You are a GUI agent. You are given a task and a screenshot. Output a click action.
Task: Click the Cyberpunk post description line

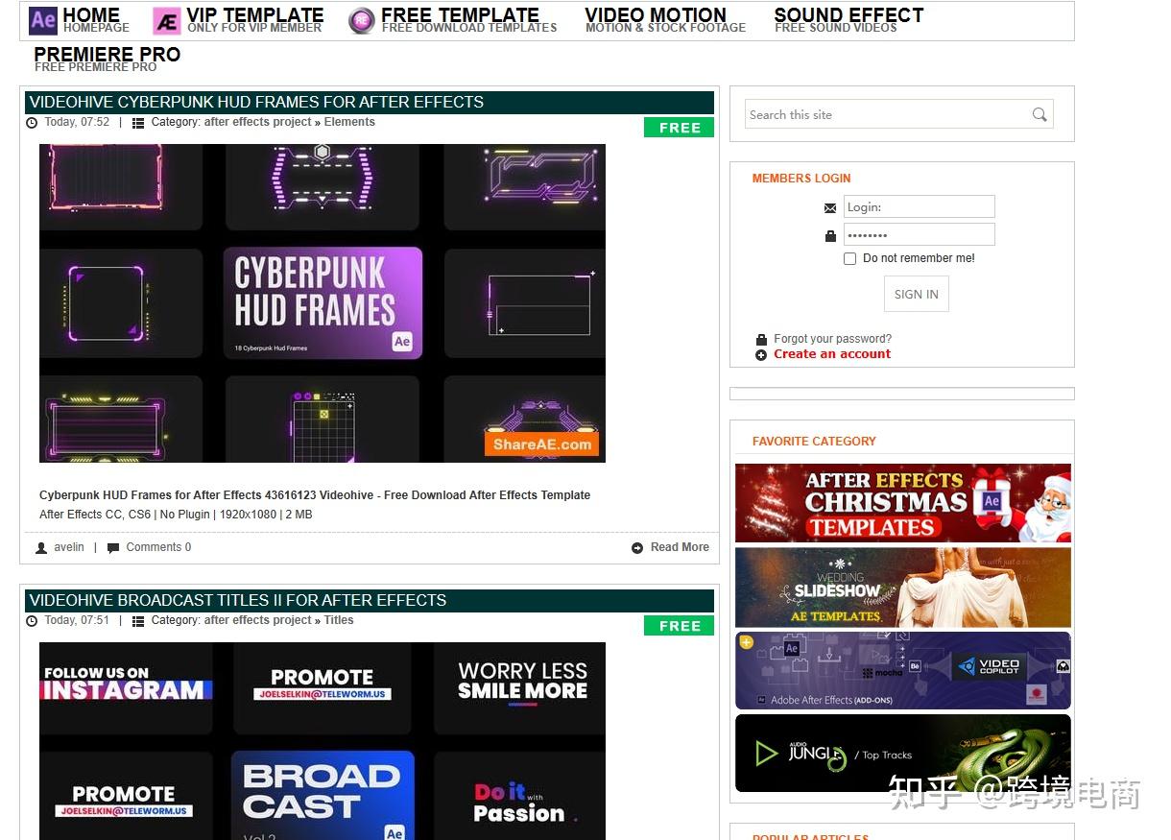(315, 495)
